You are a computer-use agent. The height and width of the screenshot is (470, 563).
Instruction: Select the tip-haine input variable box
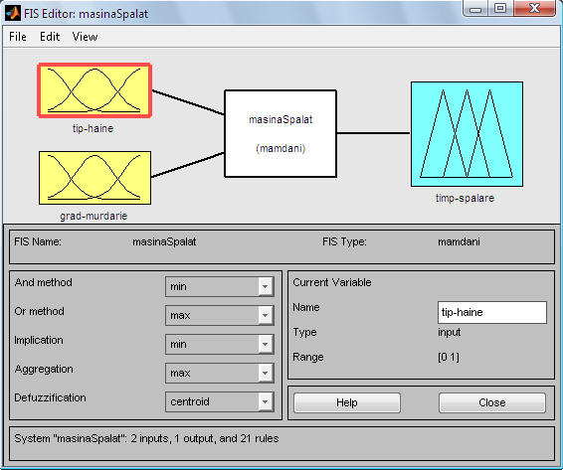coord(94,90)
